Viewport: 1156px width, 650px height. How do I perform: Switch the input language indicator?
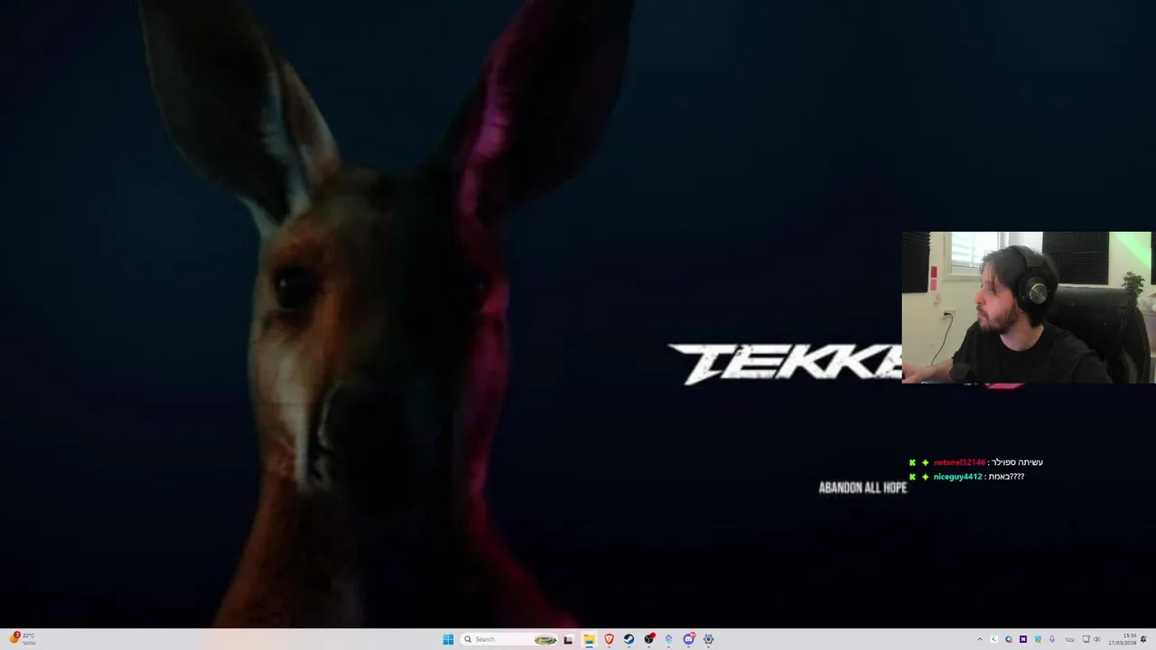tap(1069, 639)
